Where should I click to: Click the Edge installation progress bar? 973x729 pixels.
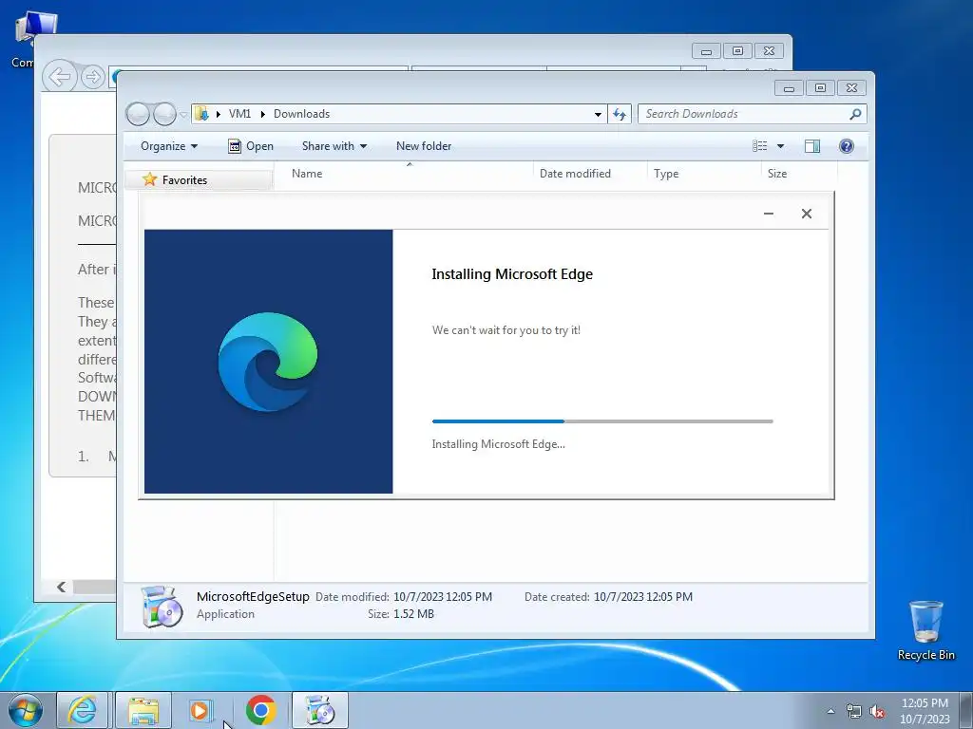[601, 421]
